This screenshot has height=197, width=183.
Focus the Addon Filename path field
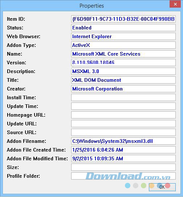pyautogui.click(x=123, y=141)
